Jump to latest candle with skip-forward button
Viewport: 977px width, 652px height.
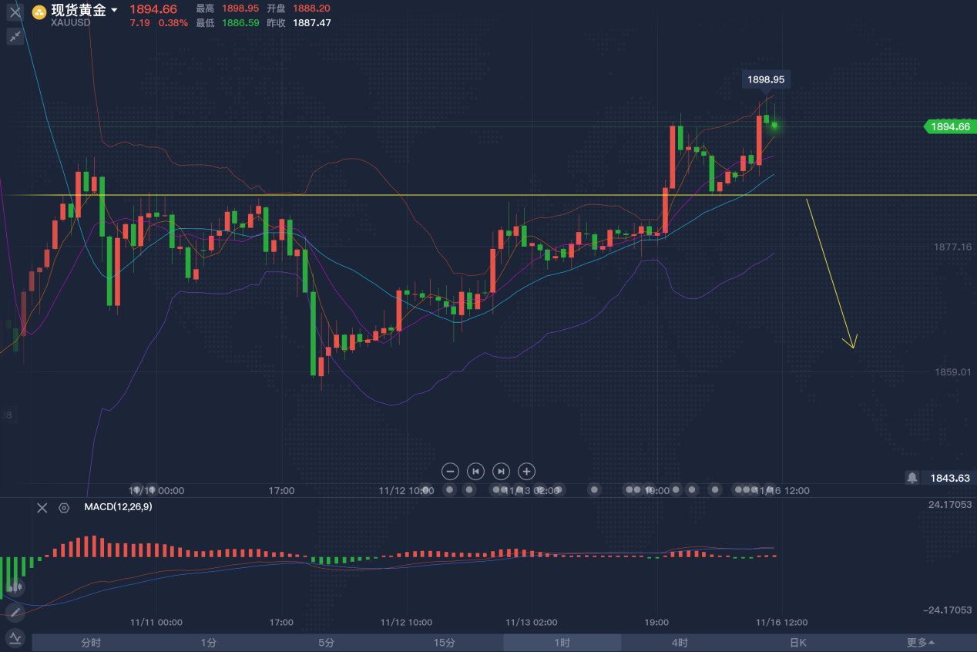[501, 471]
